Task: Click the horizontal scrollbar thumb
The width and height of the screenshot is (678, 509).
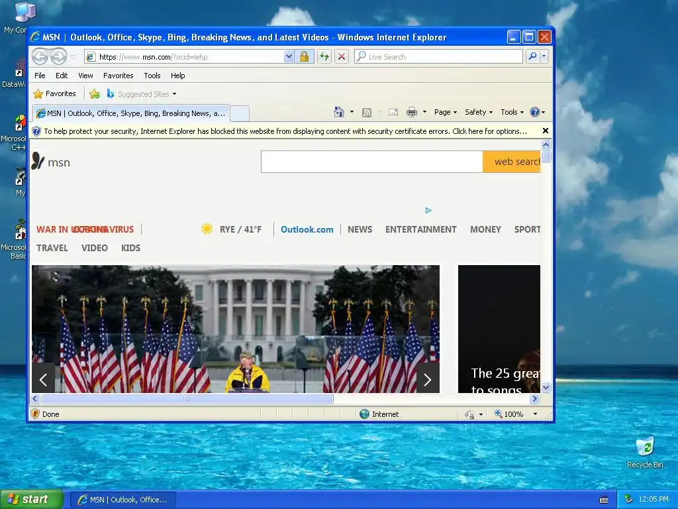Action: coord(187,398)
